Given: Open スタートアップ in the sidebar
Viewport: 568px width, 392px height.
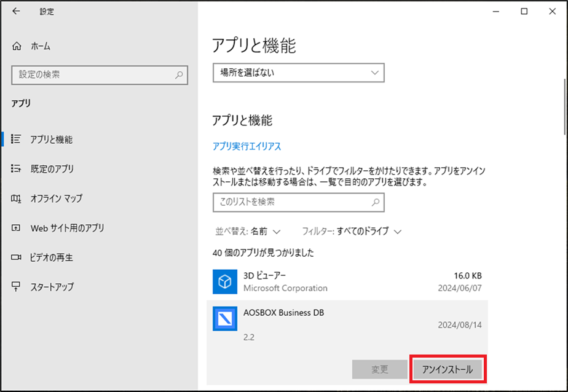Looking at the screenshot, I should 52,287.
